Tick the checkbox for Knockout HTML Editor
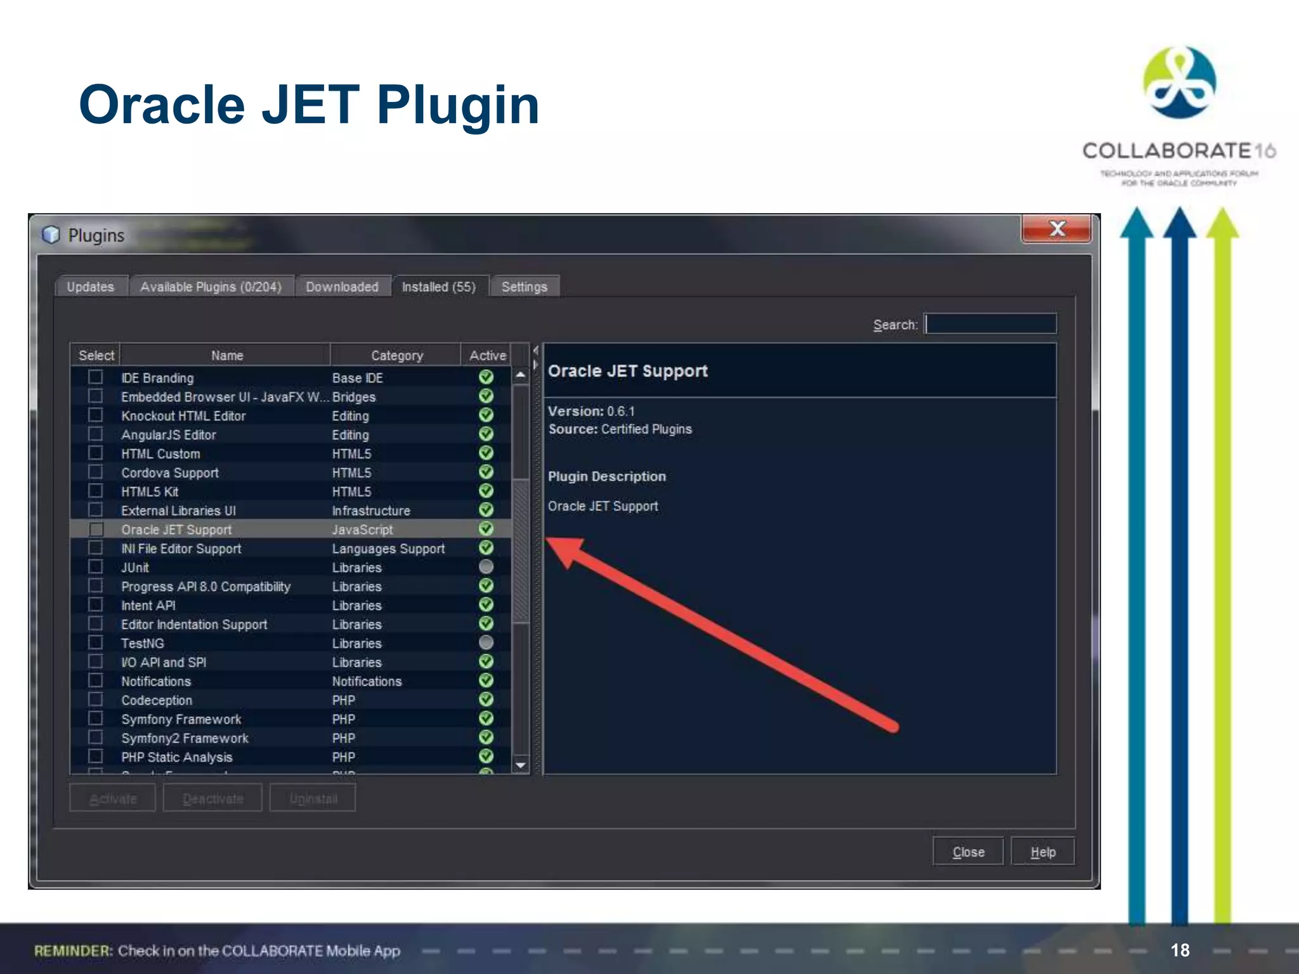The height and width of the screenshot is (974, 1299). click(96, 415)
